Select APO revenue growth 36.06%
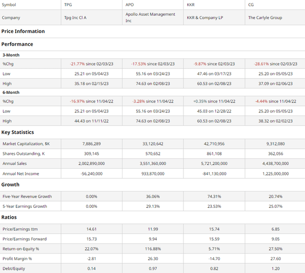Screen dimensions: 305x273 (153, 196)
